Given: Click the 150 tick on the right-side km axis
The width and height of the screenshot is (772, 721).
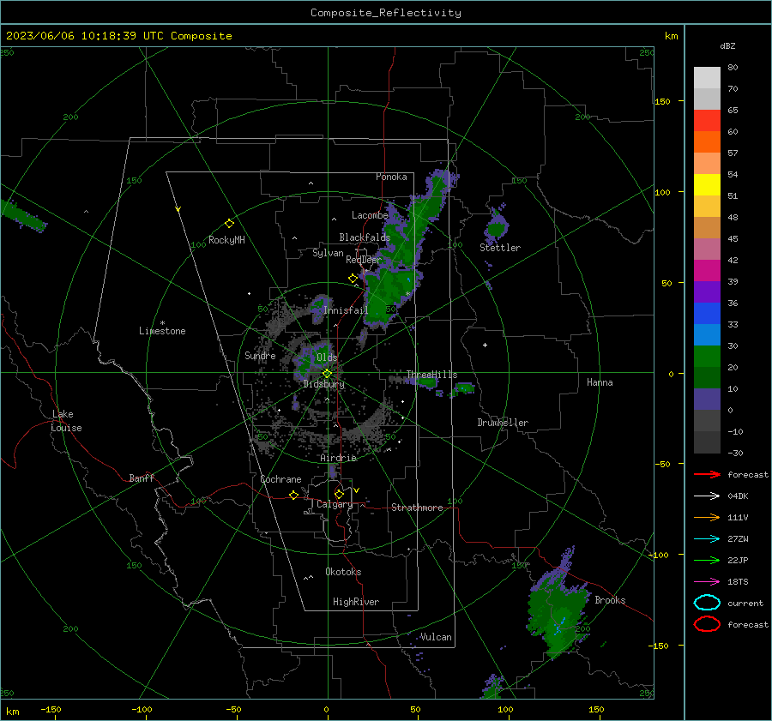Looking at the screenshot, I should (662, 101).
